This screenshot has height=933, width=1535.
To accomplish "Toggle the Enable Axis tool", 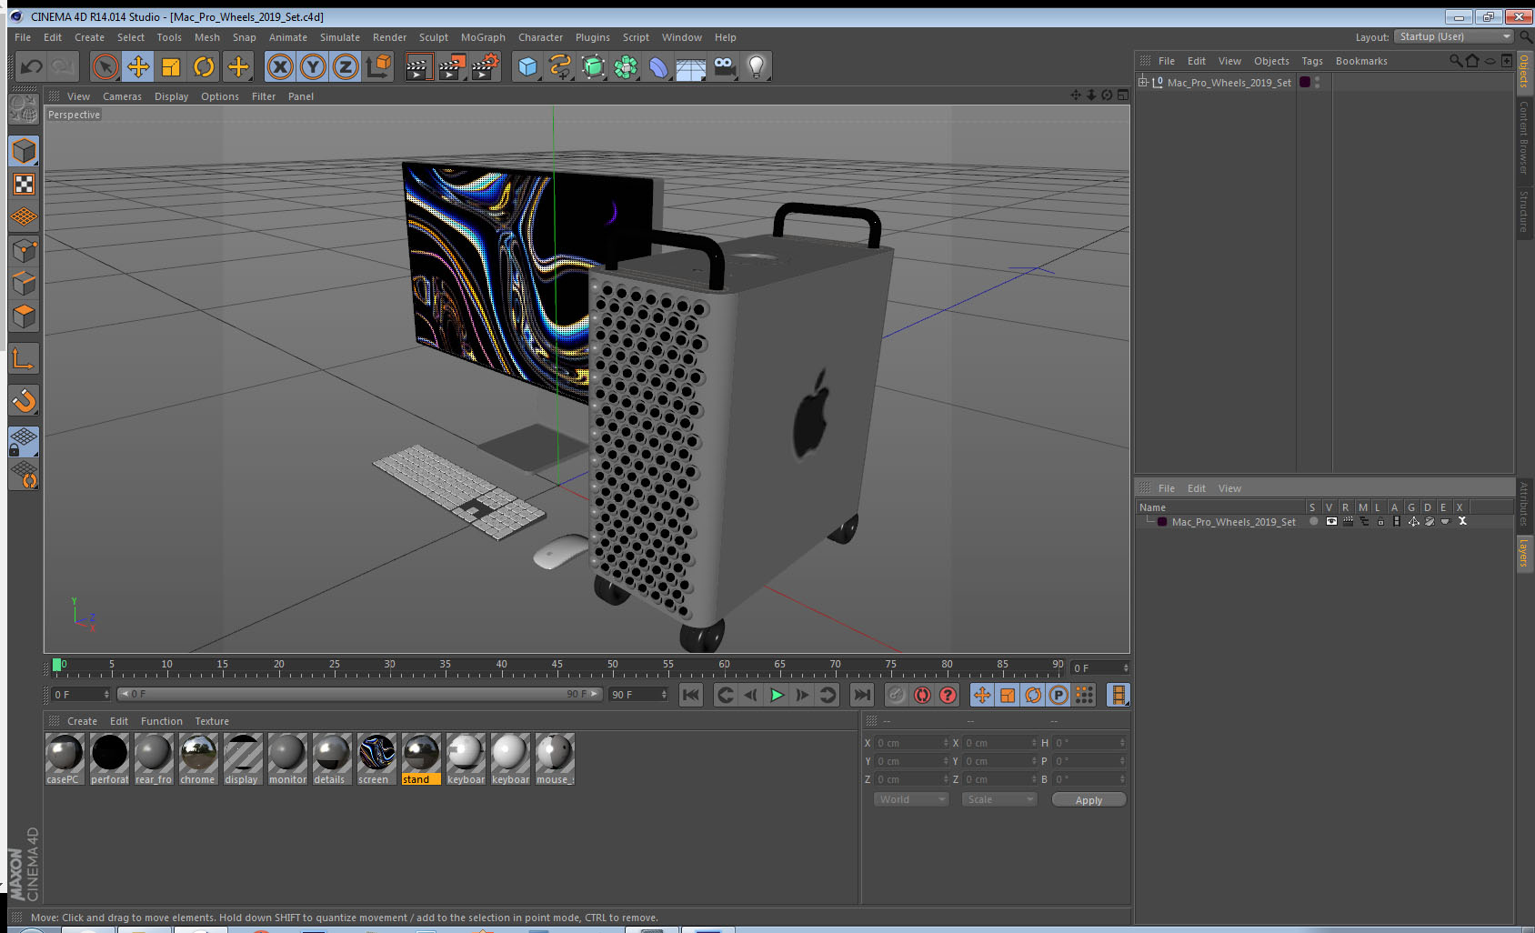I will (x=25, y=359).
